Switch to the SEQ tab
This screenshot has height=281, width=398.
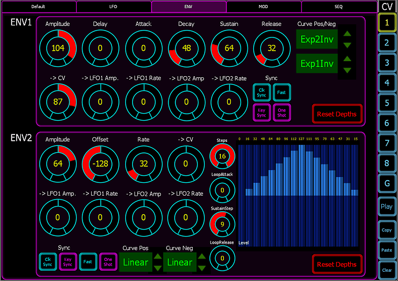[339, 6]
